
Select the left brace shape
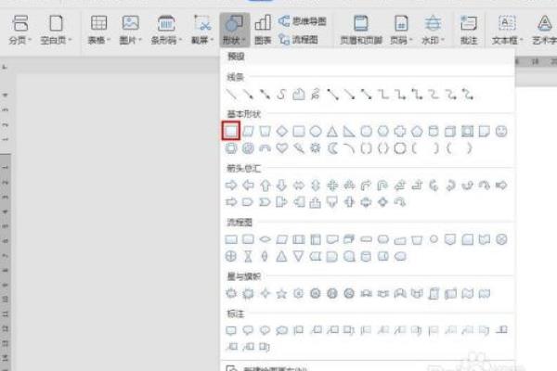click(450, 148)
